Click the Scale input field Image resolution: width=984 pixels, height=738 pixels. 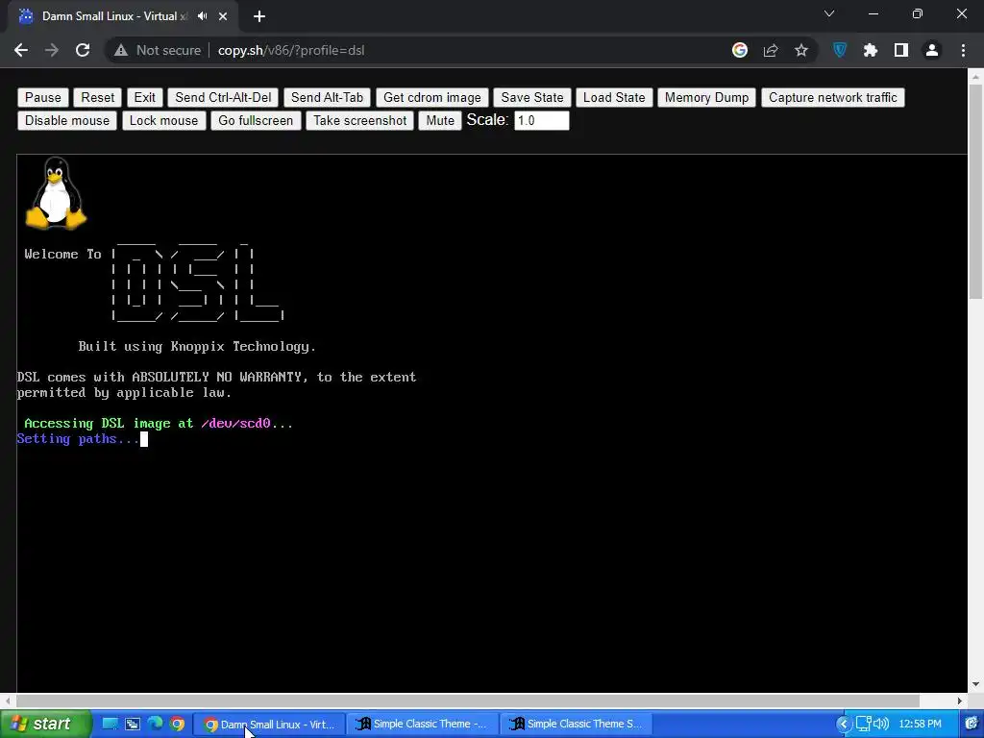(x=542, y=120)
